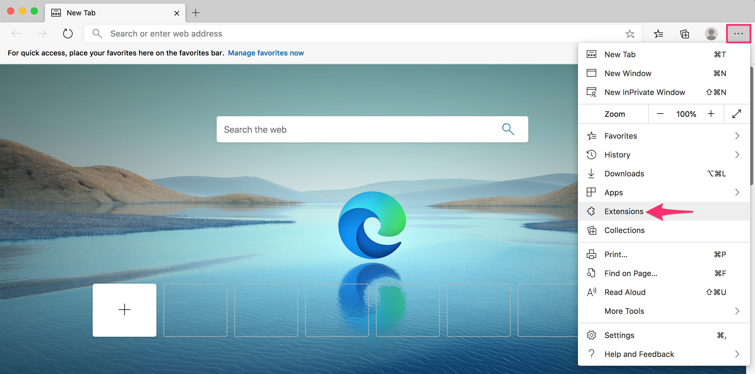This screenshot has height=374, width=755.
Task: Click the Print option
Action: (616, 254)
